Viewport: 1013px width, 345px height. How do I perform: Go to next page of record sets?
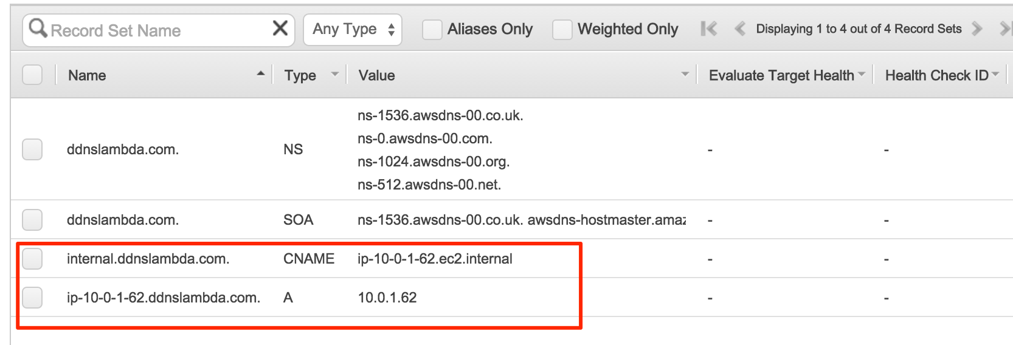coord(977,29)
